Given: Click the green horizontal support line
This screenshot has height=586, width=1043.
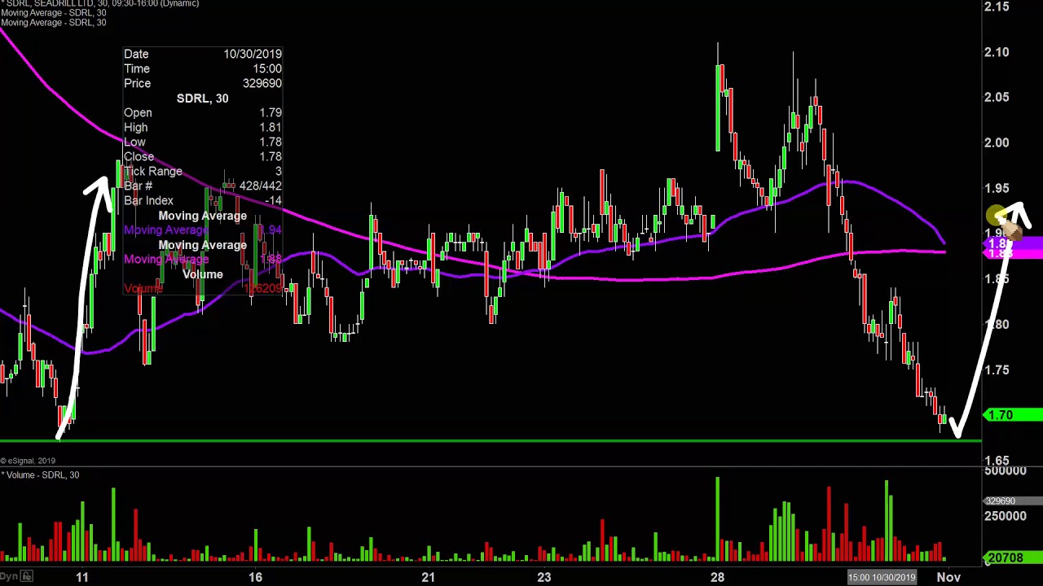Looking at the screenshot, I should click(491, 441).
